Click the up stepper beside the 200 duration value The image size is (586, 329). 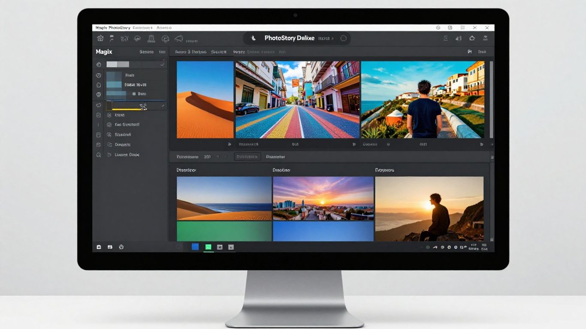point(218,156)
